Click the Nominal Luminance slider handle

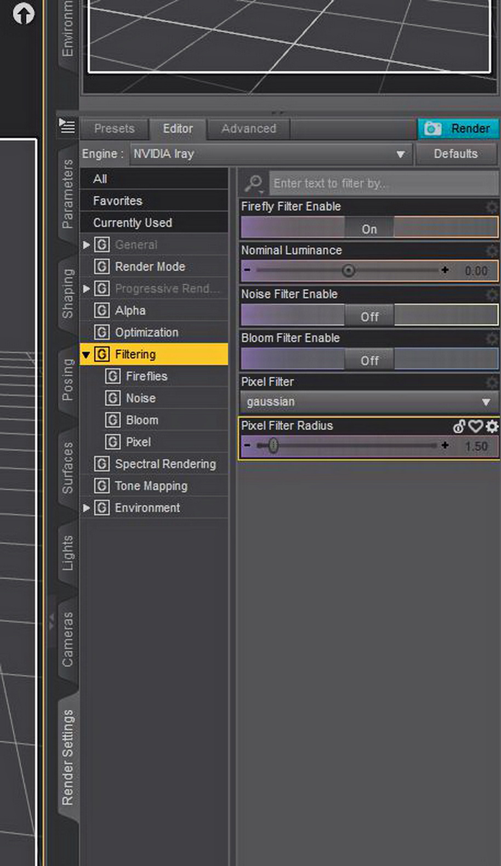pyautogui.click(x=349, y=270)
